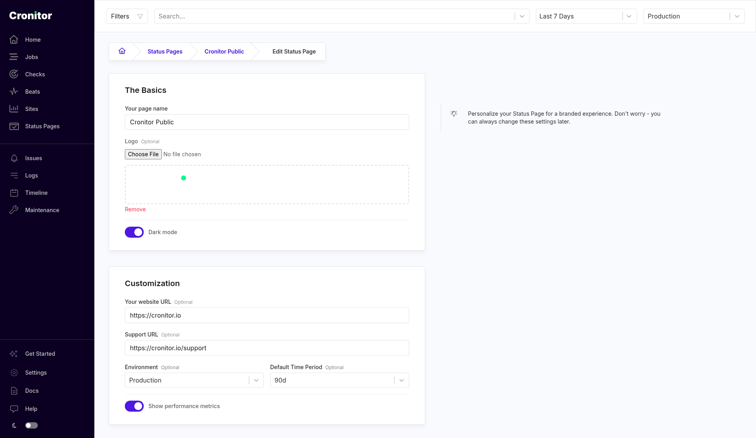Viewport: 756px width, 438px height.
Task: Click the Choose File button
Action: click(143, 154)
